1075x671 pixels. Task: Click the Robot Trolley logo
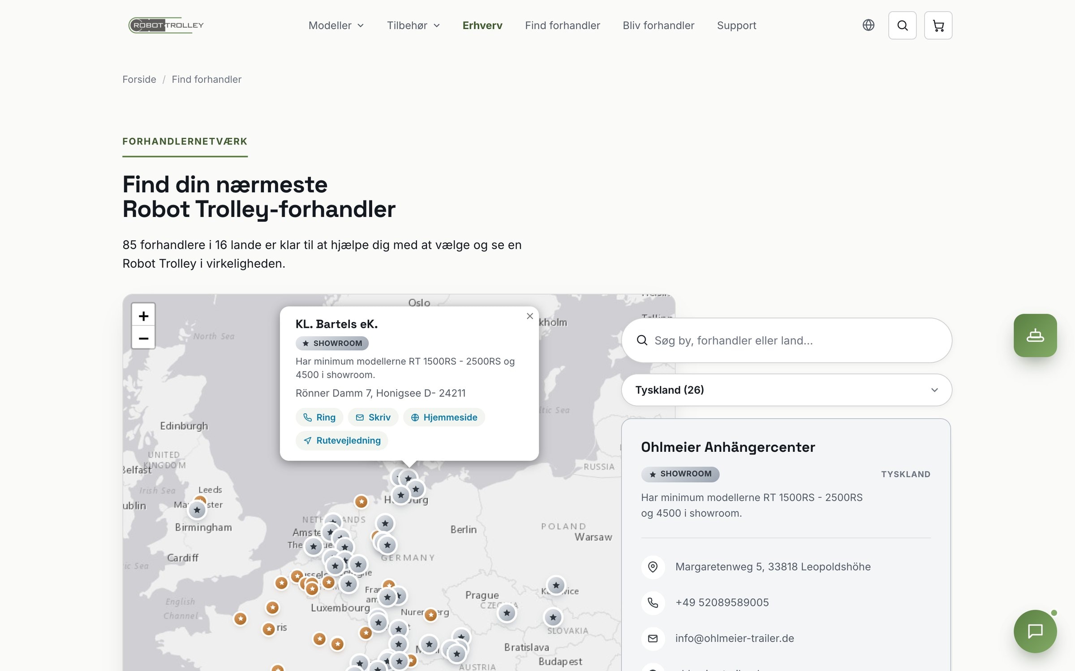coord(166,25)
